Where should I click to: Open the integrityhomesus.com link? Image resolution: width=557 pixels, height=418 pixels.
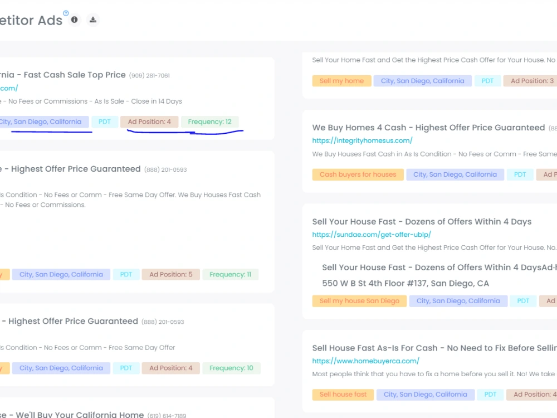tap(362, 140)
